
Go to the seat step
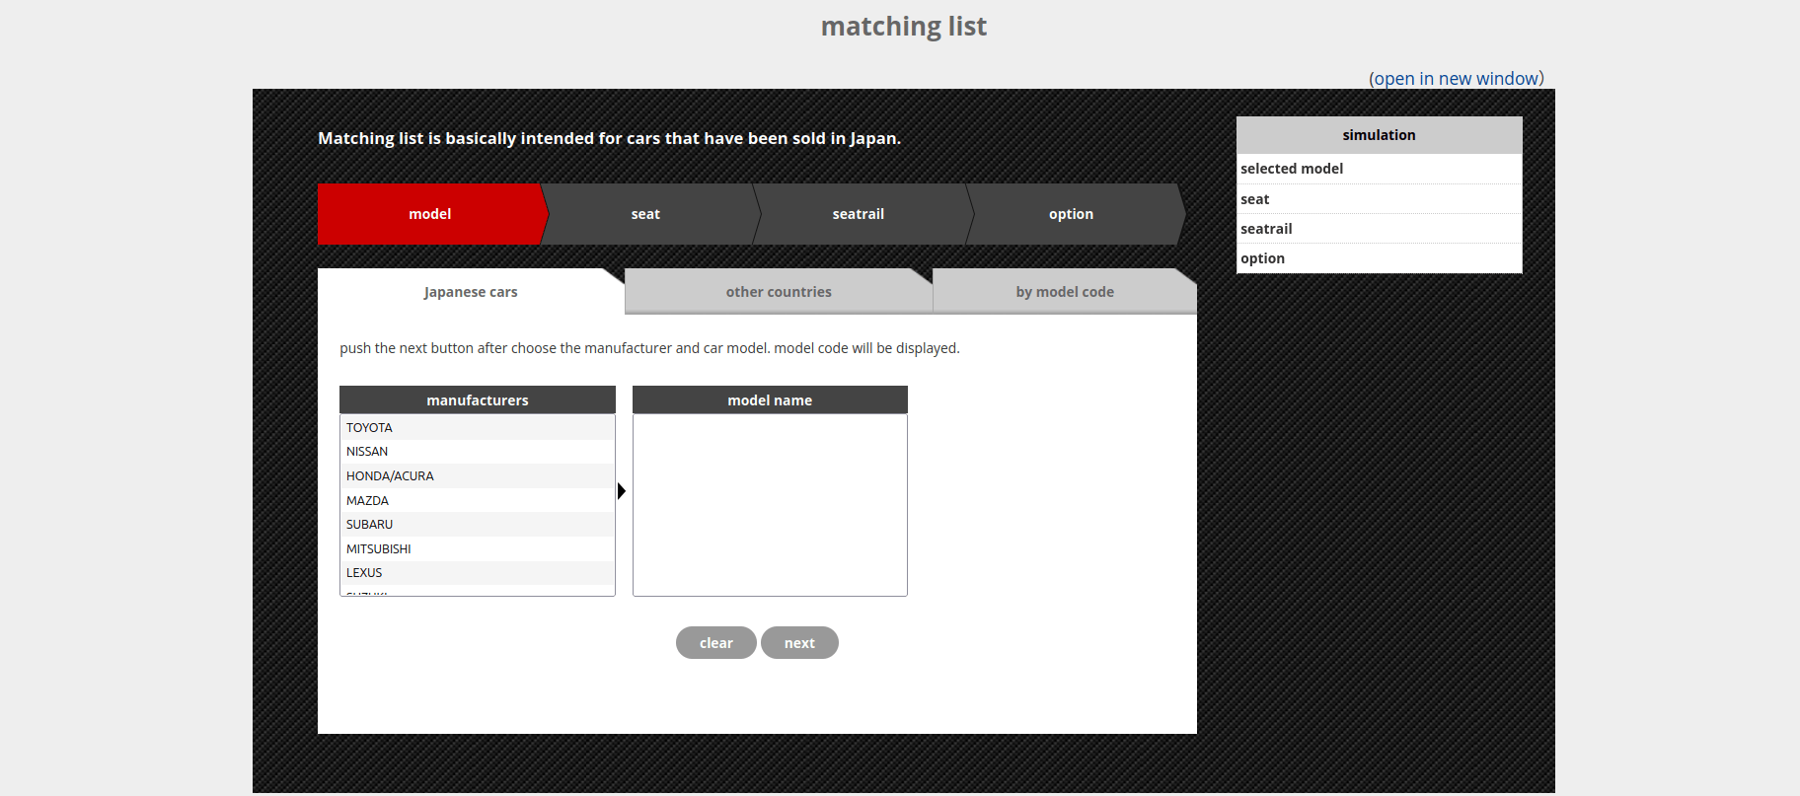(645, 214)
